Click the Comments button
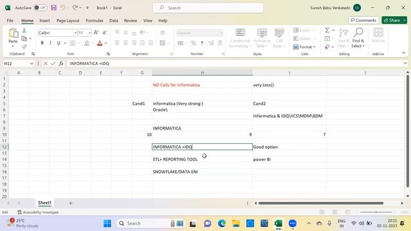 [363, 20]
